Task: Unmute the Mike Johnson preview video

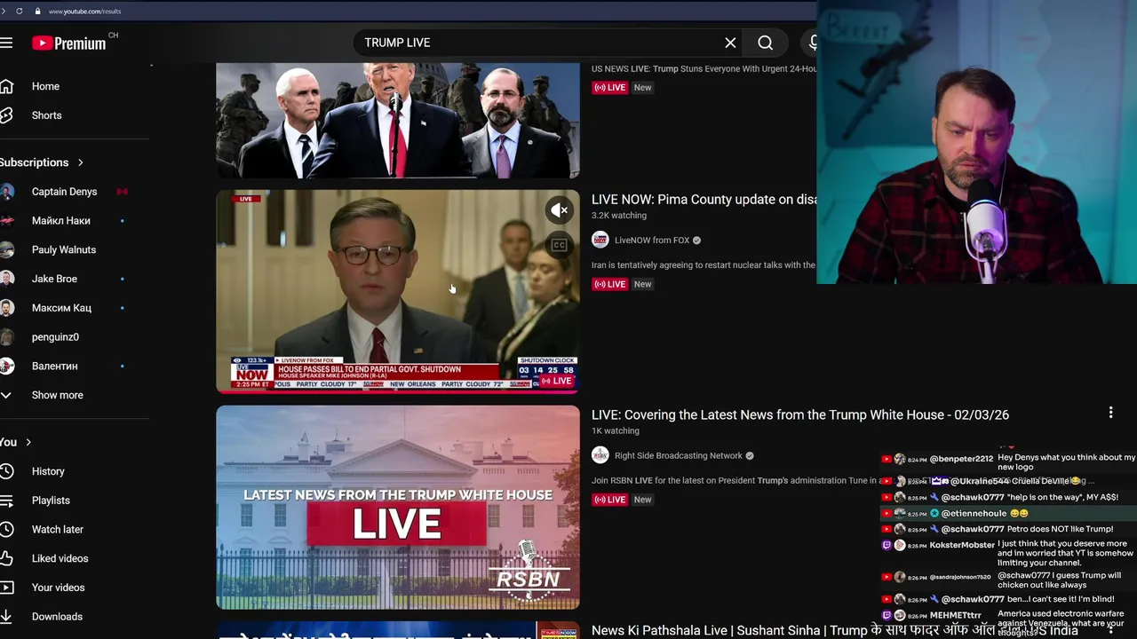Action: click(x=559, y=210)
